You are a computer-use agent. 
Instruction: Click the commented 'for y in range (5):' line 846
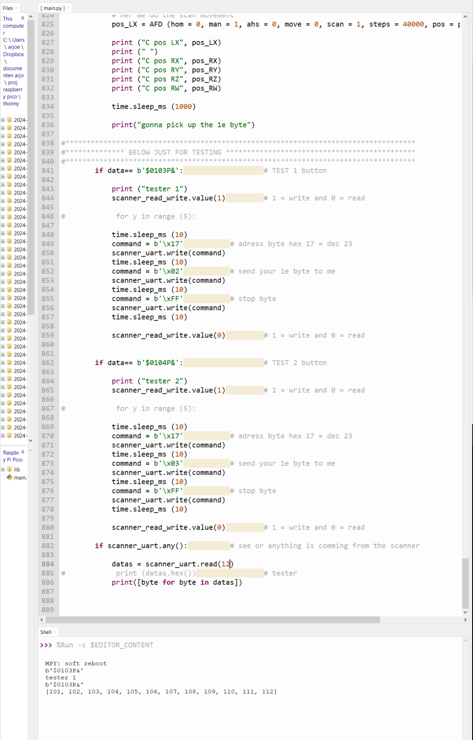pyautogui.click(x=156, y=216)
